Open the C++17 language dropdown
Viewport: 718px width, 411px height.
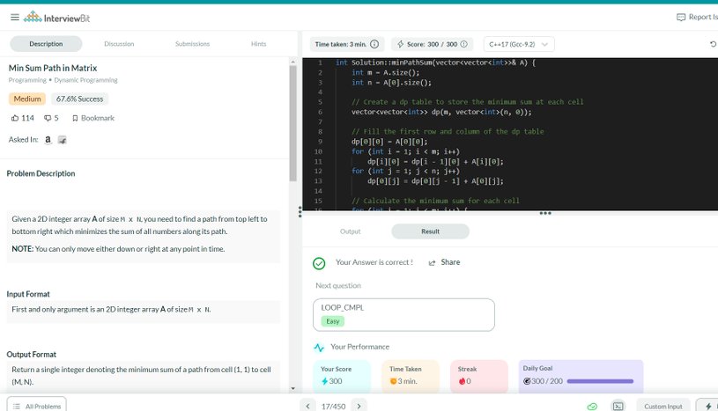[x=519, y=44]
